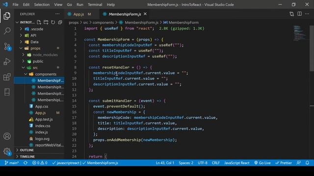Expand the OUTLINE section
Screen dimensions: 314x176
point(39,150)
